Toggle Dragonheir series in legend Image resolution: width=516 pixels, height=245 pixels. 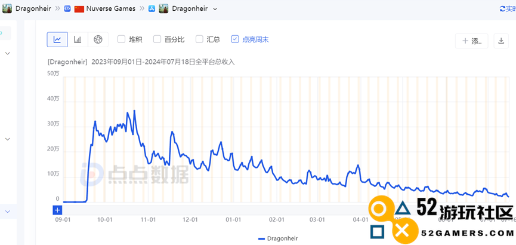click(278, 238)
